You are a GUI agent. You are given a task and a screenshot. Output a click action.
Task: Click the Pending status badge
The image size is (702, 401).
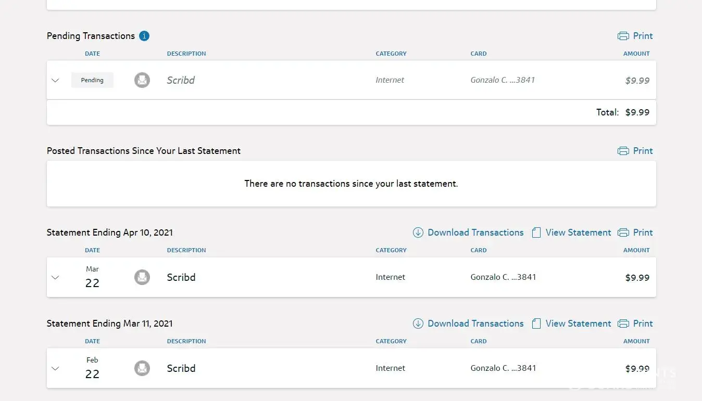92,80
